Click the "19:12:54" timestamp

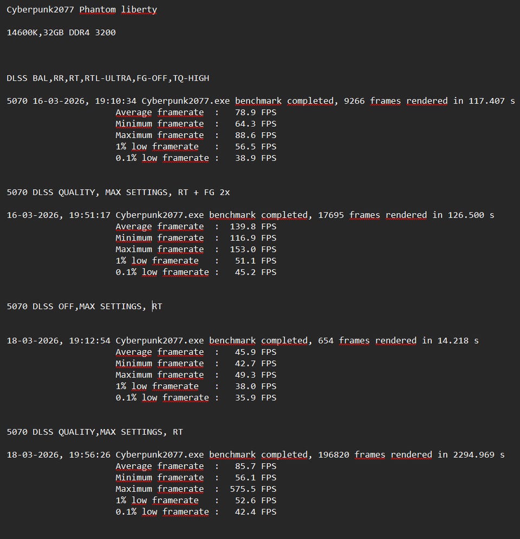(89, 341)
